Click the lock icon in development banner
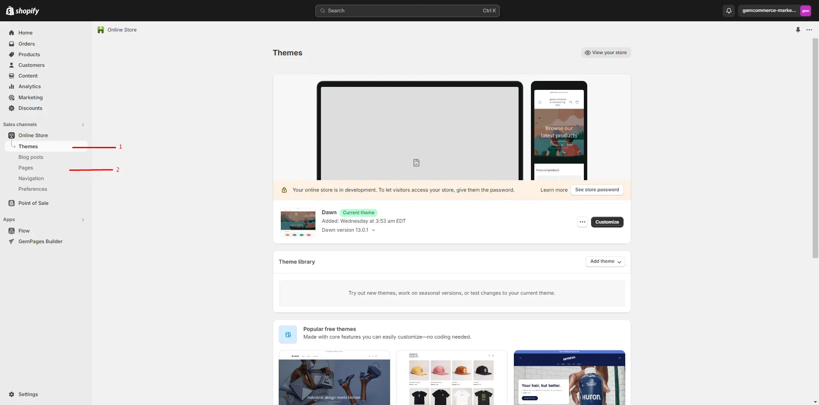The width and height of the screenshot is (819, 405). [x=284, y=190]
